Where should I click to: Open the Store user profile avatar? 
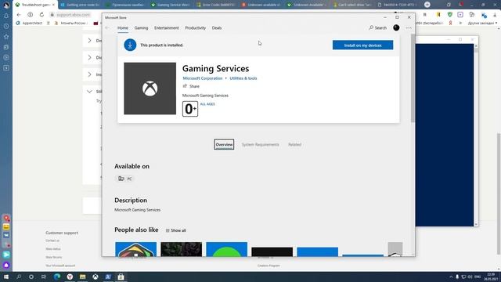(x=396, y=28)
